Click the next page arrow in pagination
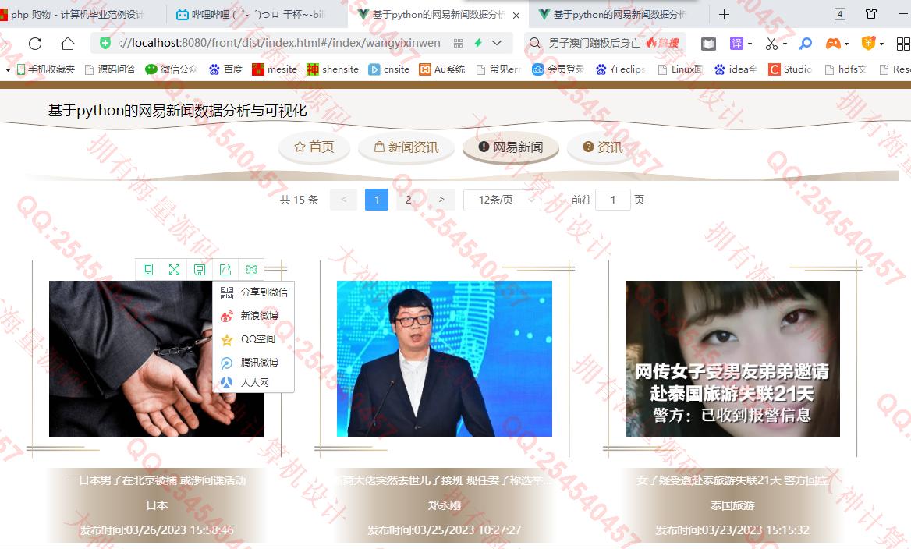 [441, 200]
